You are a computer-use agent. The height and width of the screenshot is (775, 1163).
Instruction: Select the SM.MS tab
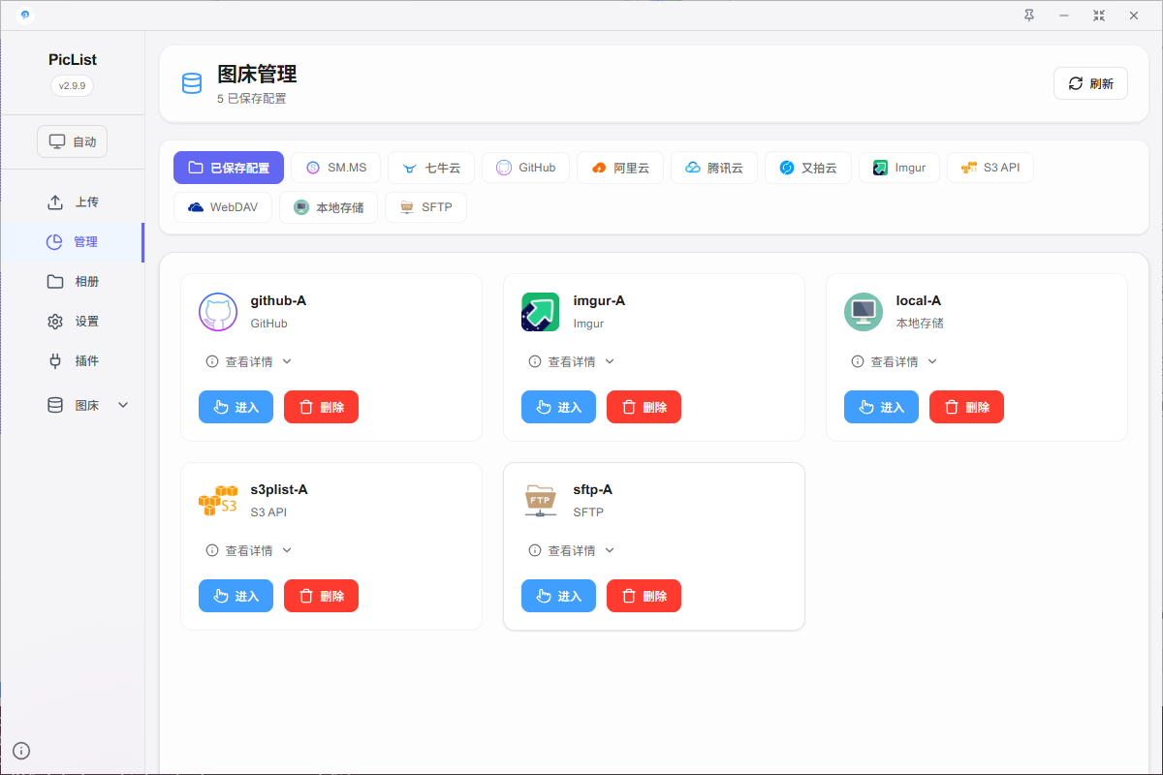(335, 168)
